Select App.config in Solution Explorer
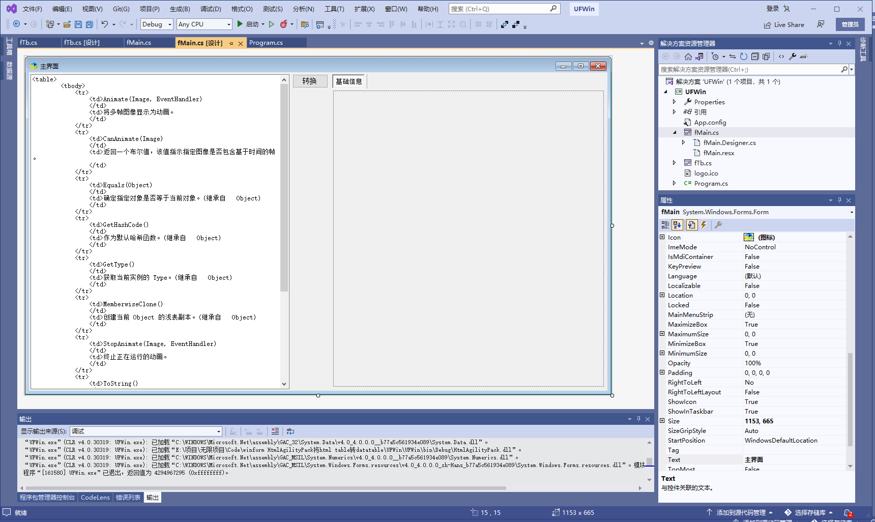Image resolution: width=875 pixels, height=522 pixels. coord(710,122)
